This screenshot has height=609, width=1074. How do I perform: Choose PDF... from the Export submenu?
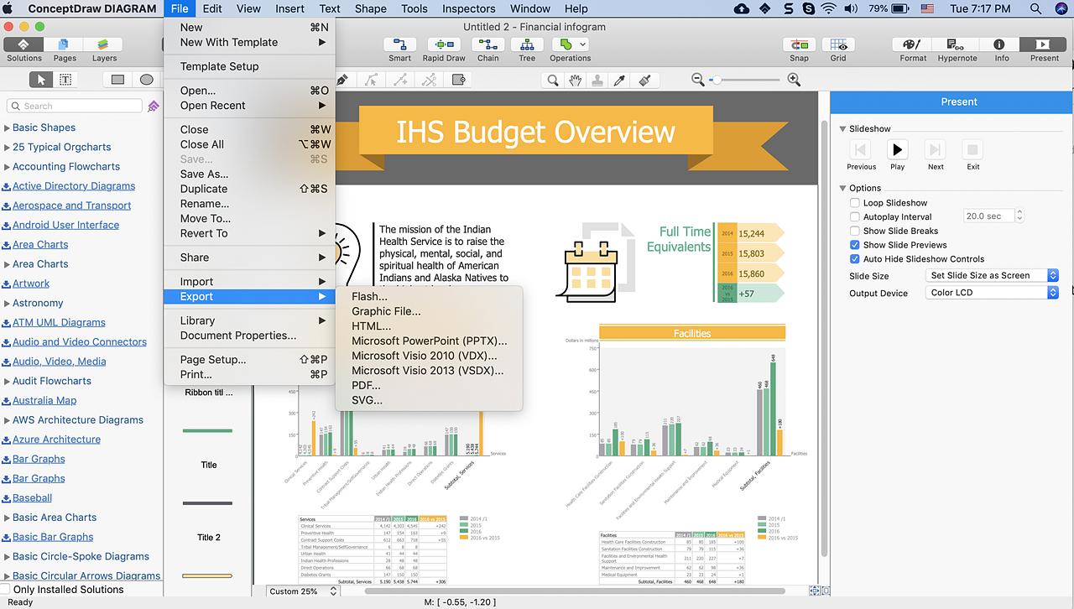tap(366, 385)
